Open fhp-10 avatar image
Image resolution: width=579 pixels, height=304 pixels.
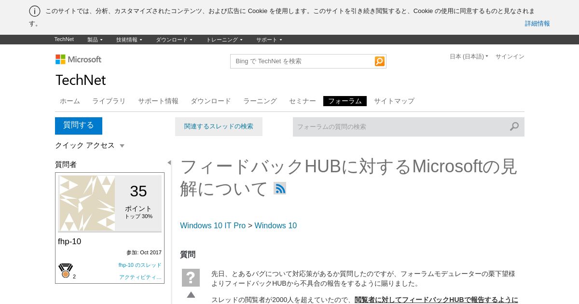pyautogui.click(x=87, y=203)
